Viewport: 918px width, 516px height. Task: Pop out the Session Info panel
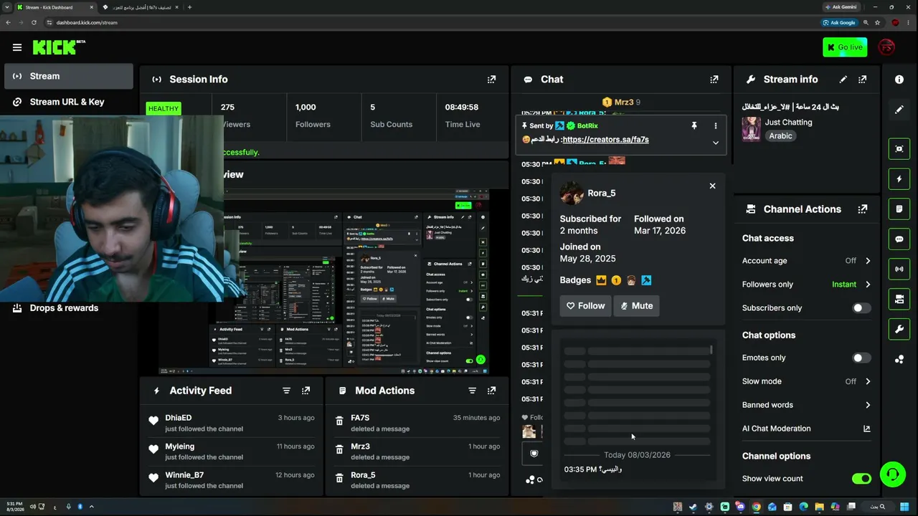tap(491, 80)
